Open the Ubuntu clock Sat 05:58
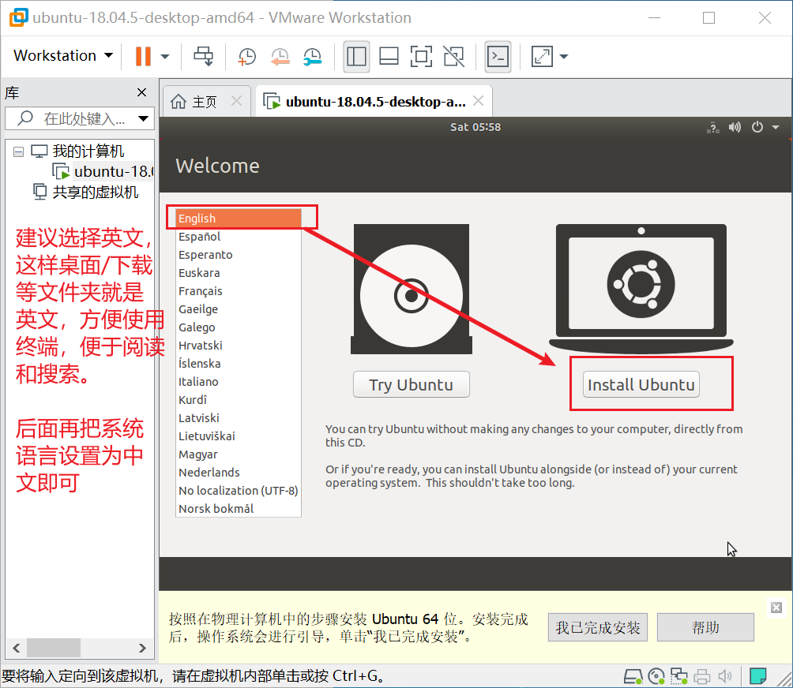The width and height of the screenshot is (793, 688). click(x=475, y=127)
